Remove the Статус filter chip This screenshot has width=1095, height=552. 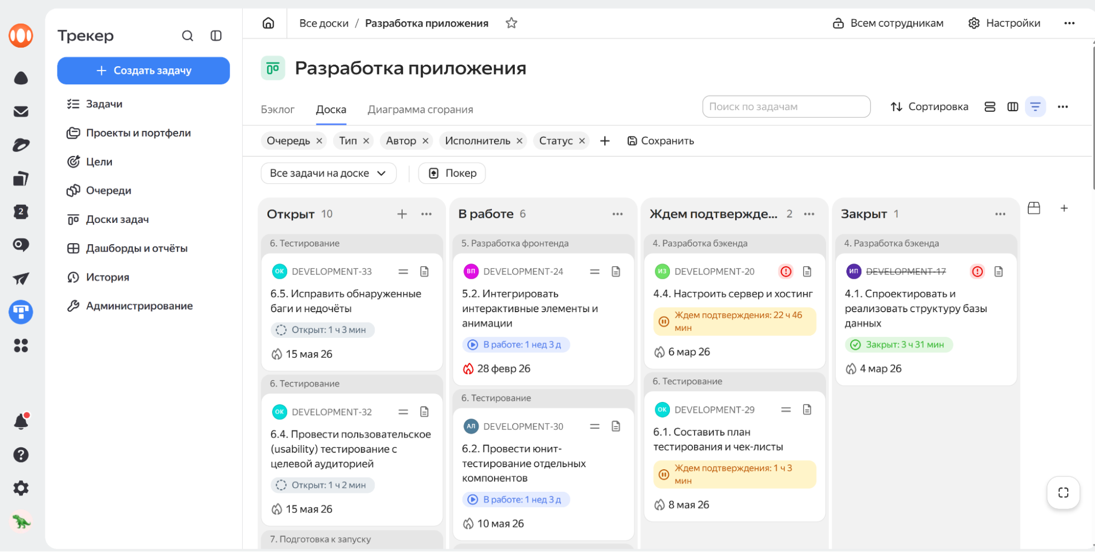pyautogui.click(x=582, y=141)
